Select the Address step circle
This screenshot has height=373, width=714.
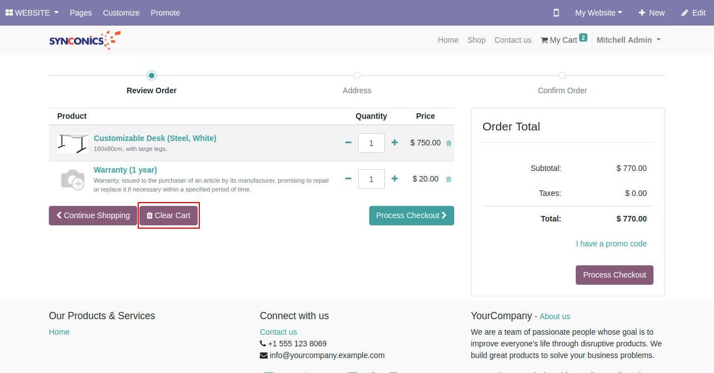coord(357,75)
